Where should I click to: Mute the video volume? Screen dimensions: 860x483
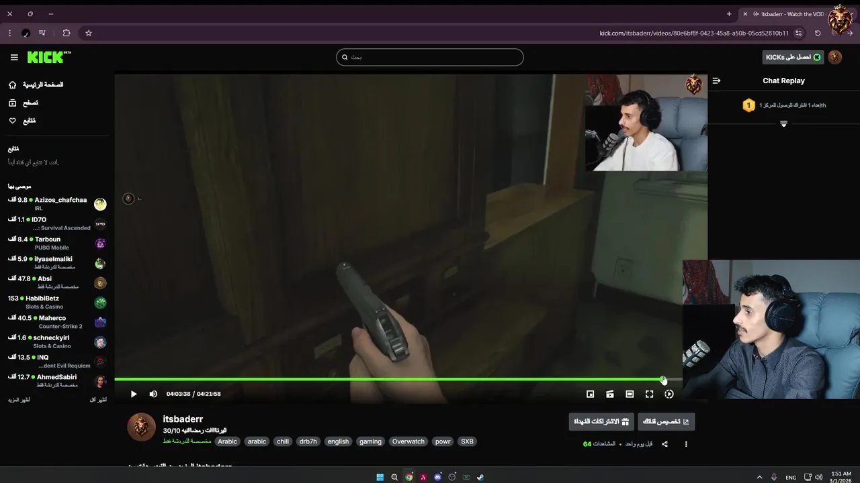pos(153,394)
